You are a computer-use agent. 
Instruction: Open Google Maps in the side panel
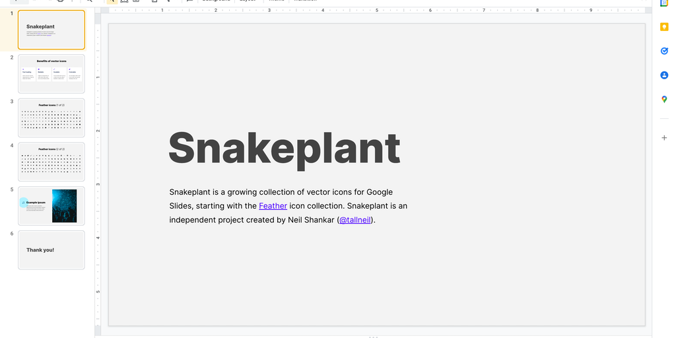tap(664, 100)
